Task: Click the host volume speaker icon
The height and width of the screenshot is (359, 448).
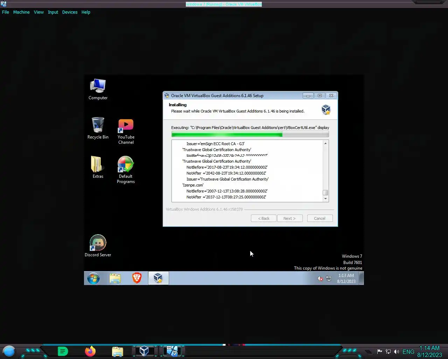Action: coord(397,352)
